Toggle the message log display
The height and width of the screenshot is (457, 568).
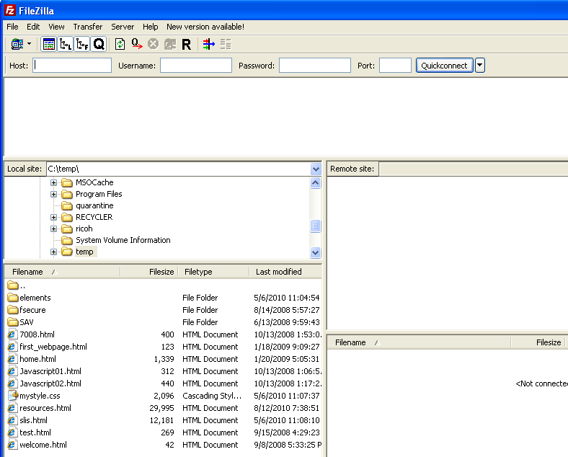pos(49,44)
